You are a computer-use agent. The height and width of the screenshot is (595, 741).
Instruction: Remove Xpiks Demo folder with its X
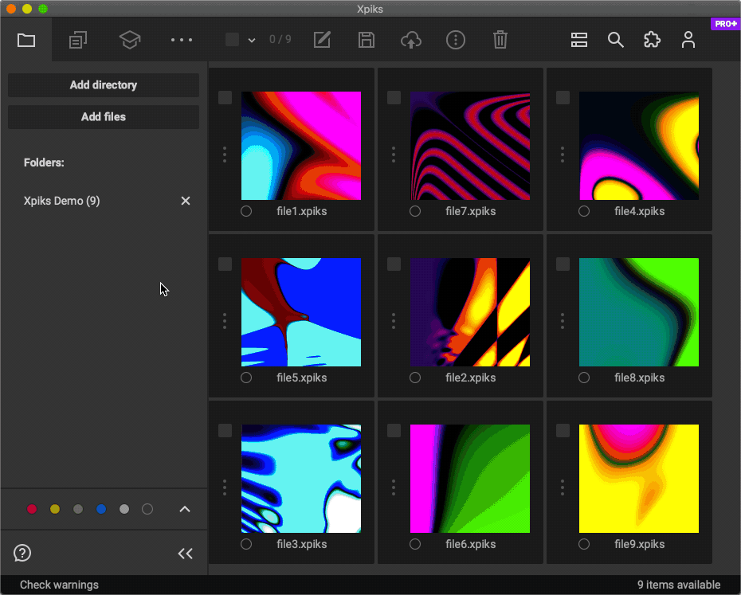(x=185, y=201)
